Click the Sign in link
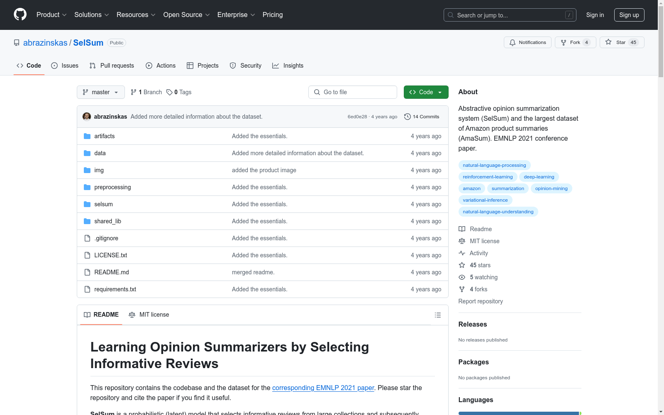 pos(595,15)
